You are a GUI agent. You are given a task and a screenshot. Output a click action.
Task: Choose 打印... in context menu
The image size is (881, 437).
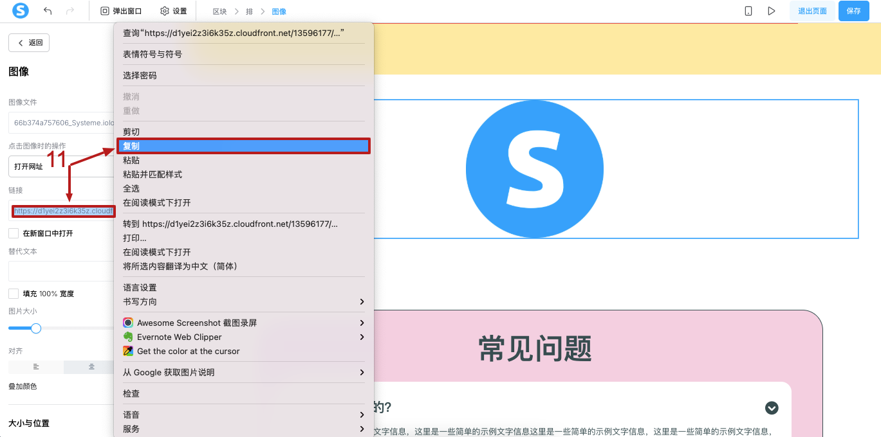(244, 238)
